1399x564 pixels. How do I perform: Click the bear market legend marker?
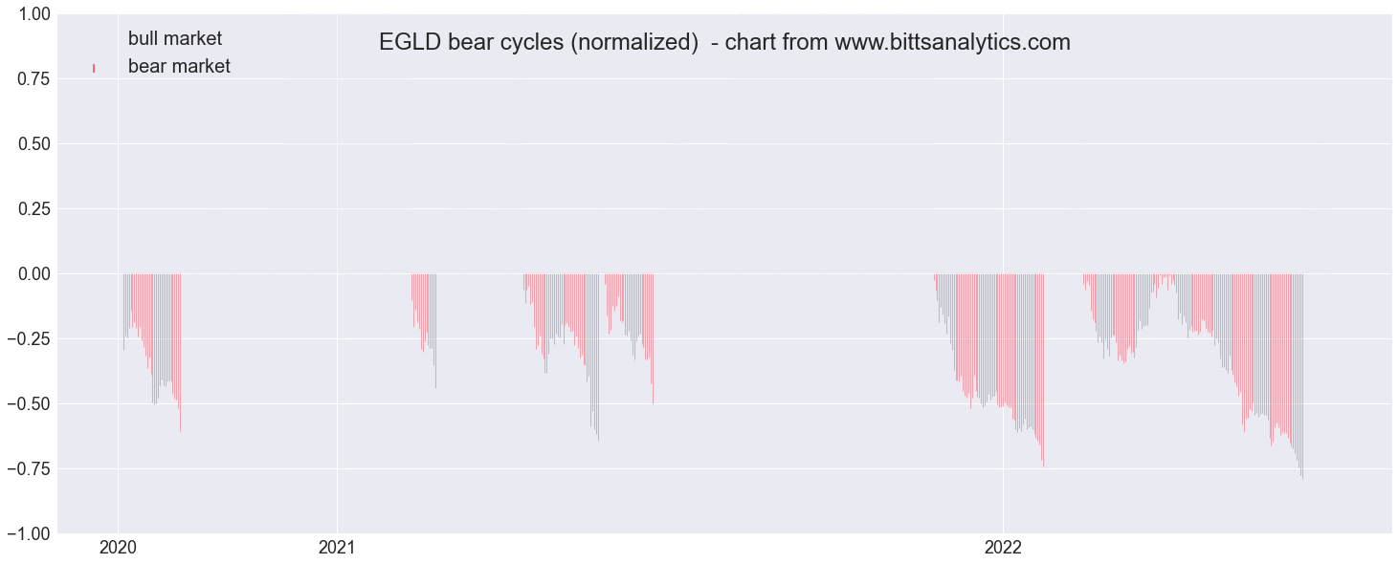pyautogui.click(x=94, y=67)
